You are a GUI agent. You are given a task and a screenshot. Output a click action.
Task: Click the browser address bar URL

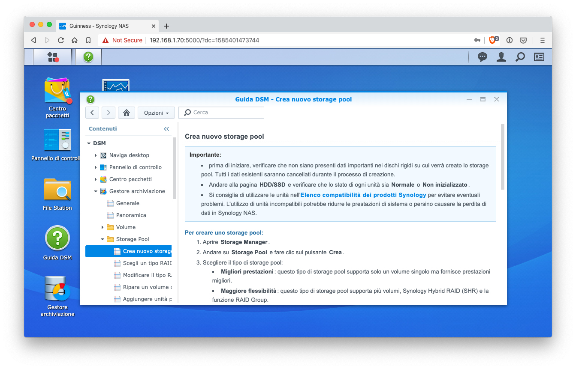pyautogui.click(x=204, y=40)
